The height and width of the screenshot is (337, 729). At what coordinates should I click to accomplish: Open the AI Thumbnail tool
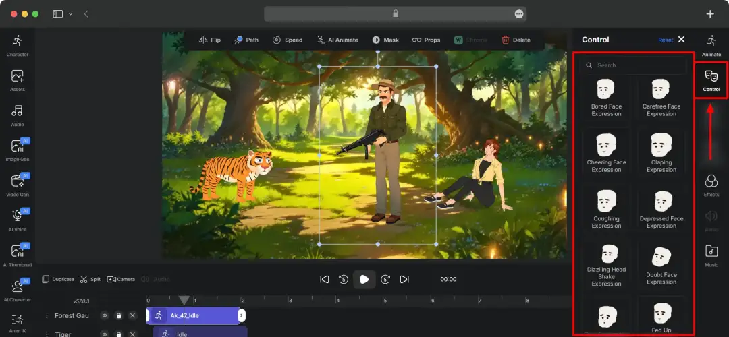(17, 255)
